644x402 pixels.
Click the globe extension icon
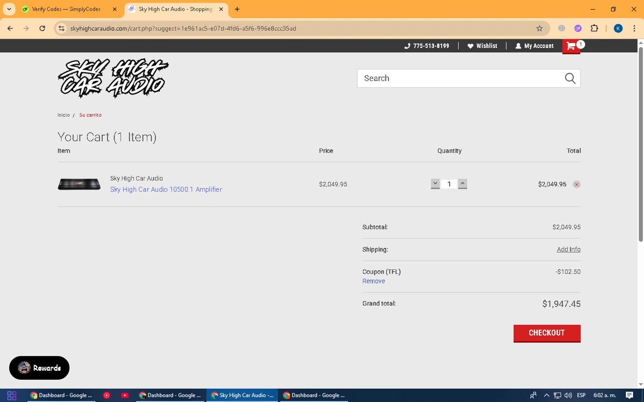coord(562,28)
